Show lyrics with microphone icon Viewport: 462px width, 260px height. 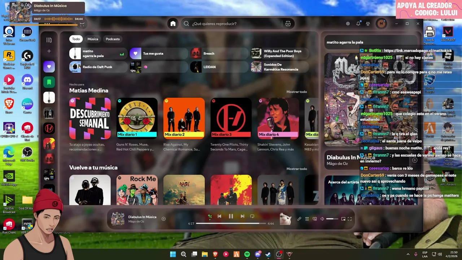tap(299, 219)
